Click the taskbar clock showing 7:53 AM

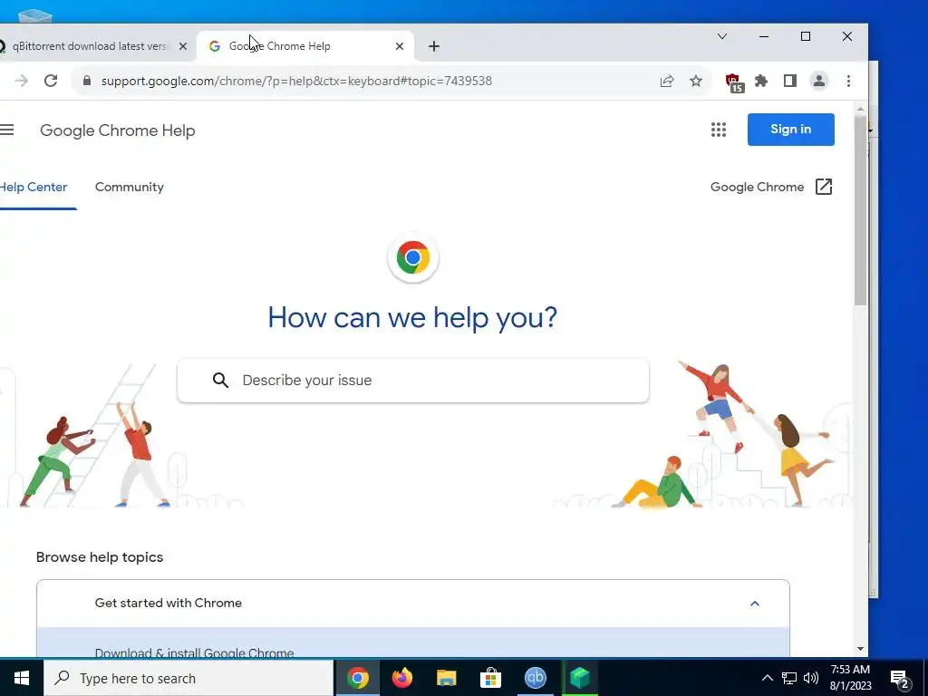pyautogui.click(x=850, y=678)
